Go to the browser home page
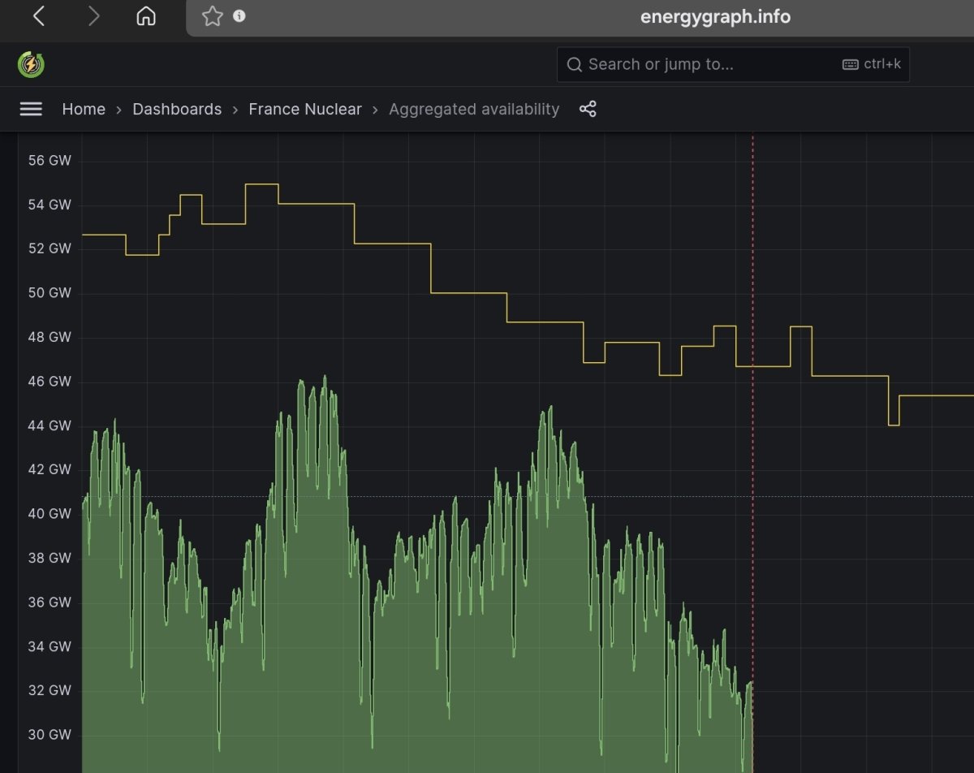Screen dimensions: 974x773 click(x=146, y=17)
